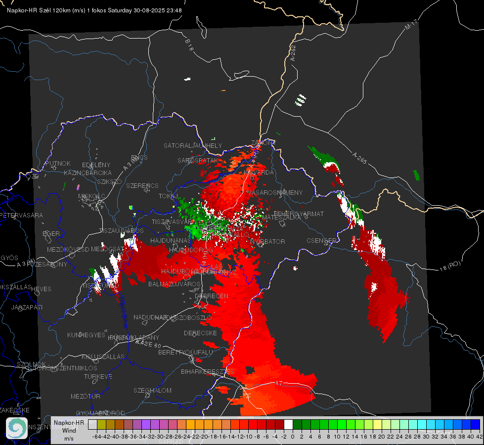Click the CSENGER label
This screenshot has height=445, width=484.
click(321, 240)
